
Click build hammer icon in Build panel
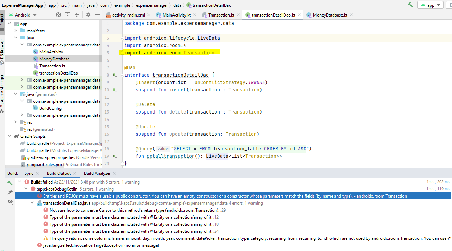[10, 183]
